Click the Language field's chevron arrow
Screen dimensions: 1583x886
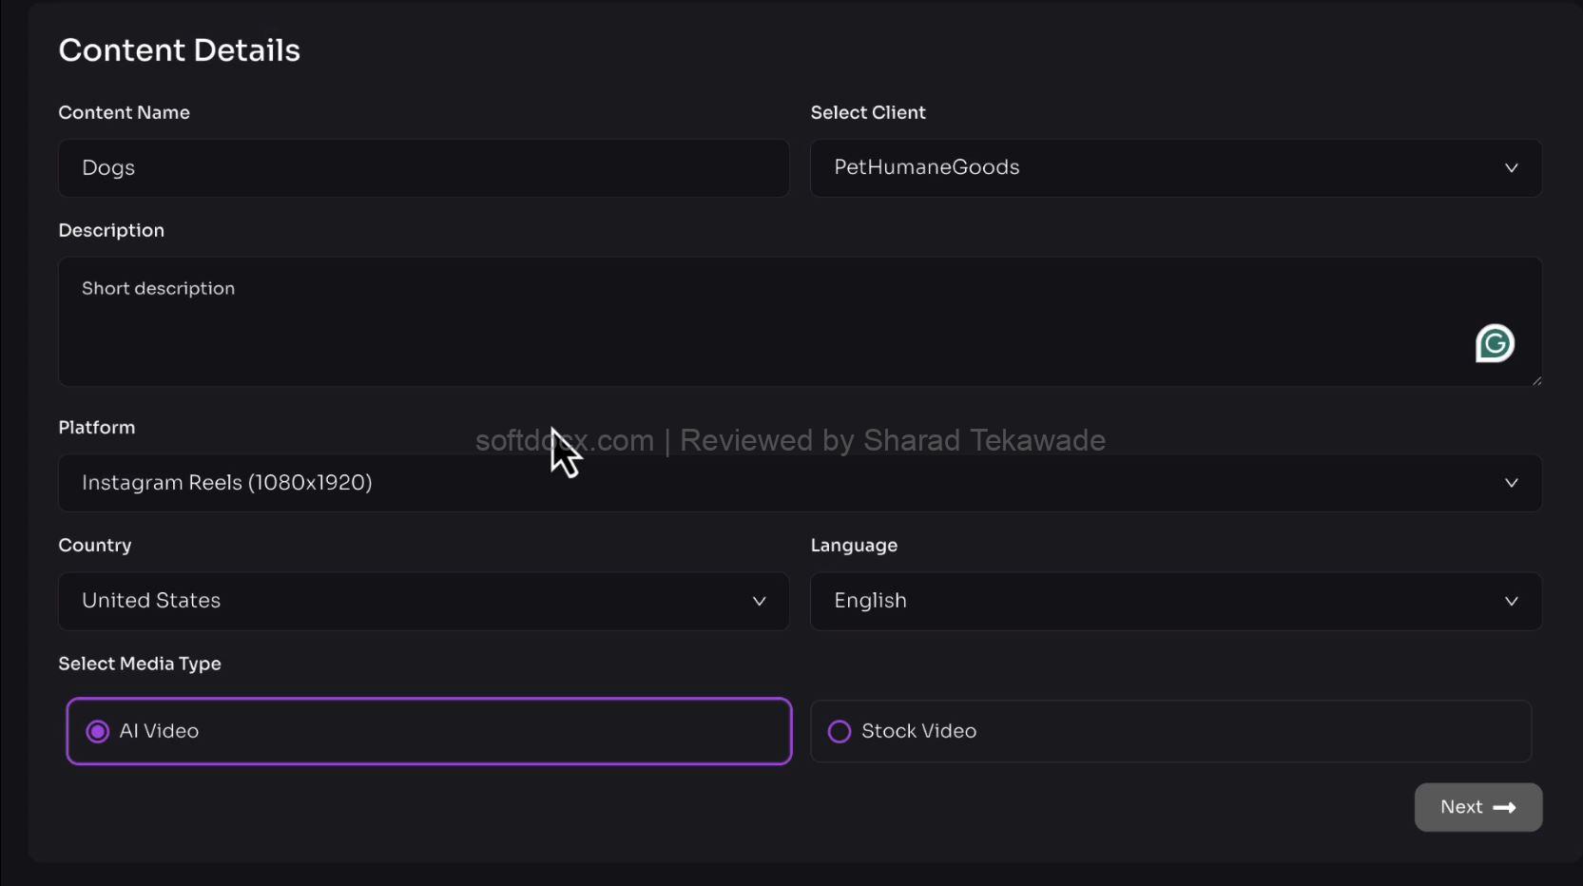coord(1511,601)
